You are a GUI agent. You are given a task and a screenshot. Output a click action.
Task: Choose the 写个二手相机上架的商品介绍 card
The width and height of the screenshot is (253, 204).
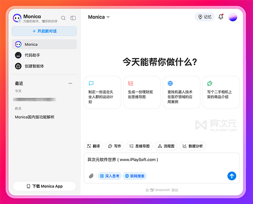221,92
